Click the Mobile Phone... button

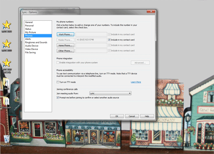[65, 40]
